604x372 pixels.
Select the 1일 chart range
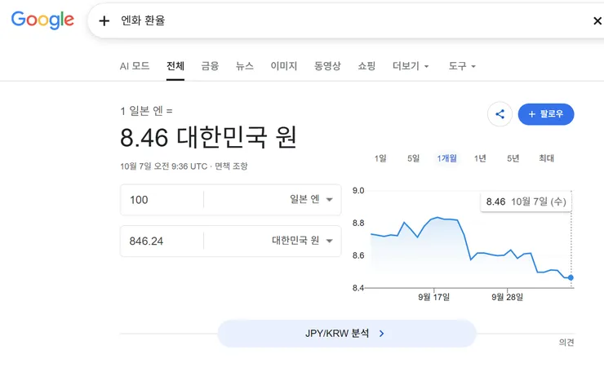pos(380,158)
